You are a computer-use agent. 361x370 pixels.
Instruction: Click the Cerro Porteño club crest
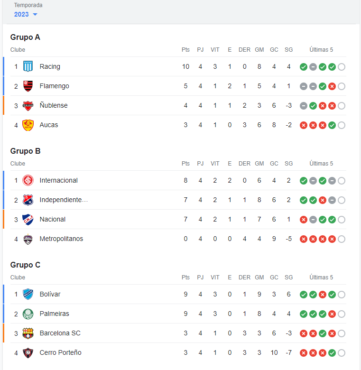(28, 352)
